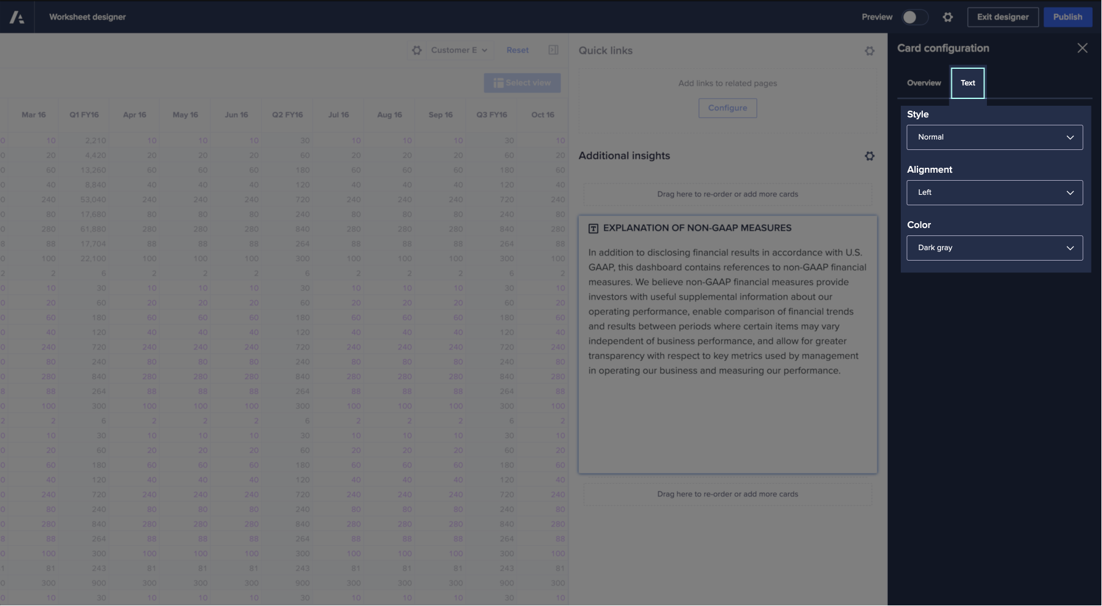The image size is (1102, 606).
Task: Select the Q1 FY16 column header
Action: click(x=84, y=115)
